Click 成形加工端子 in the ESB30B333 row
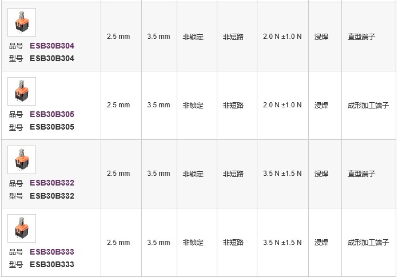The image size is (398, 278). coord(368,243)
